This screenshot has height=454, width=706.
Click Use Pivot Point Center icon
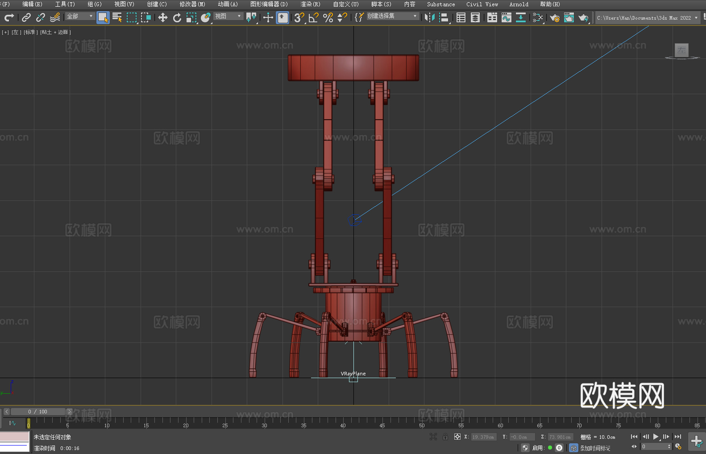click(252, 17)
